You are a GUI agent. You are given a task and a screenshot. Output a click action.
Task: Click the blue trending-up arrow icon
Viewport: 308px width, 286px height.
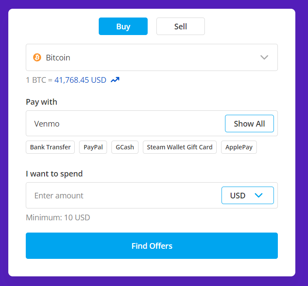[115, 80]
